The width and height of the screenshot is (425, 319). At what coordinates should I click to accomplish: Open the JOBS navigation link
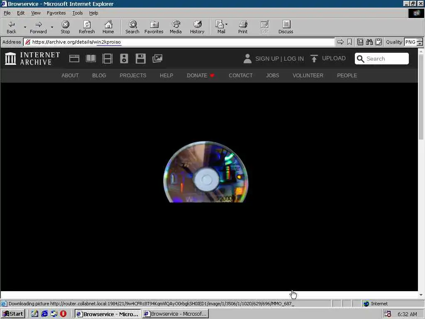point(272,76)
